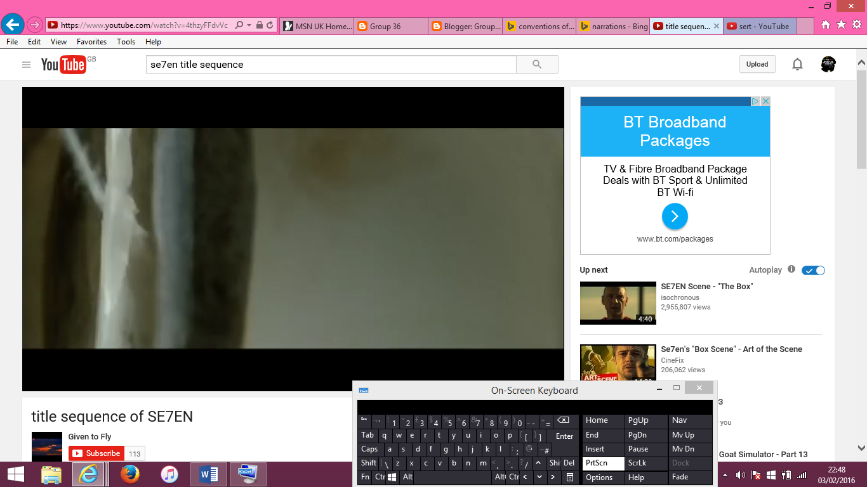
Task: Open the File menu
Action: [x=12, y=41]
